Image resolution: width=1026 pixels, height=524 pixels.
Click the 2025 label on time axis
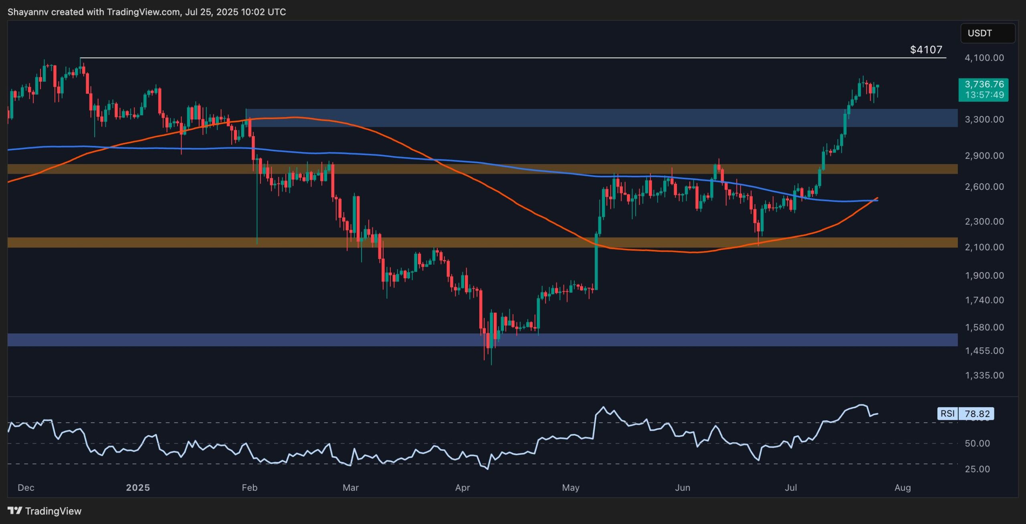pos(138,488)
